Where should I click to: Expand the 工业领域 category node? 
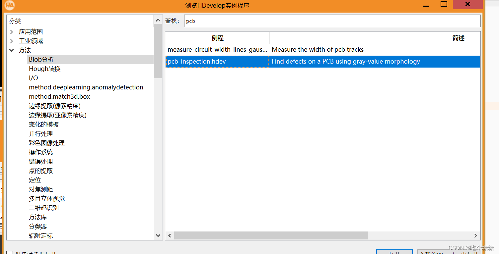pos(12,41)
